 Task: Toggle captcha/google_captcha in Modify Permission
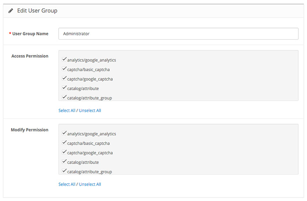coord(64,152)
